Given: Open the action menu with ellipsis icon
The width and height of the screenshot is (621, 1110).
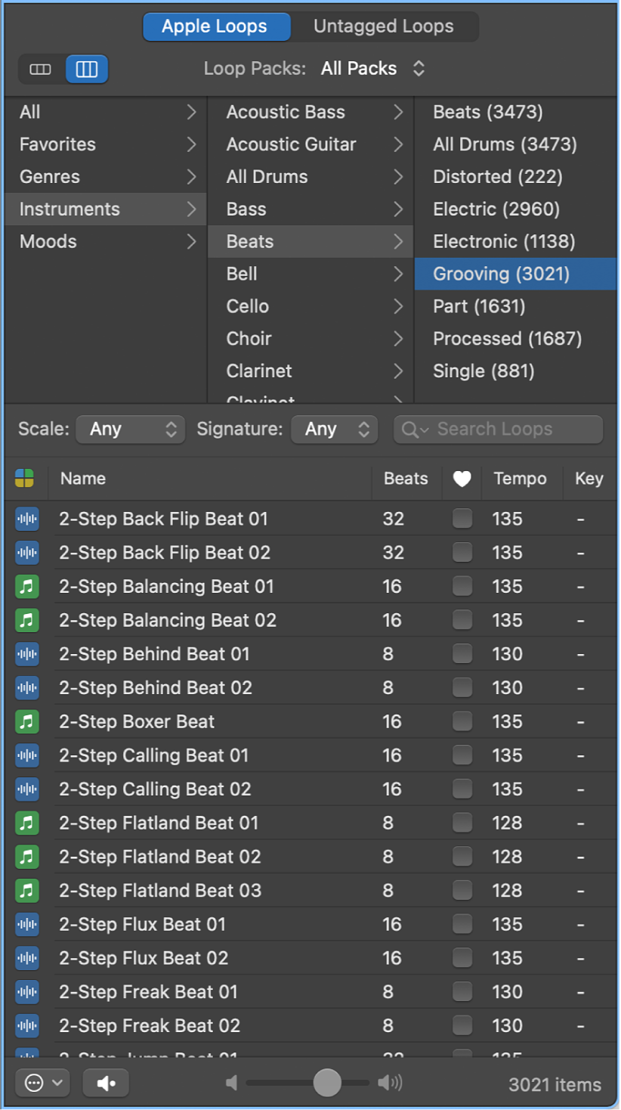Looking at the screenshot, I should click(42, 1083).
